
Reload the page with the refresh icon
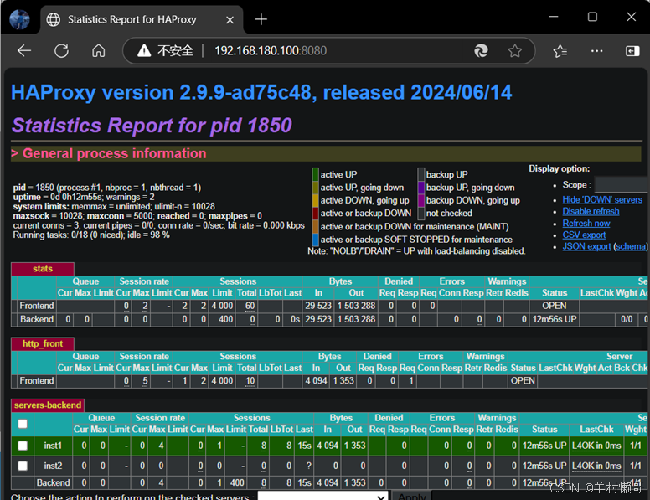click(61, 50)
